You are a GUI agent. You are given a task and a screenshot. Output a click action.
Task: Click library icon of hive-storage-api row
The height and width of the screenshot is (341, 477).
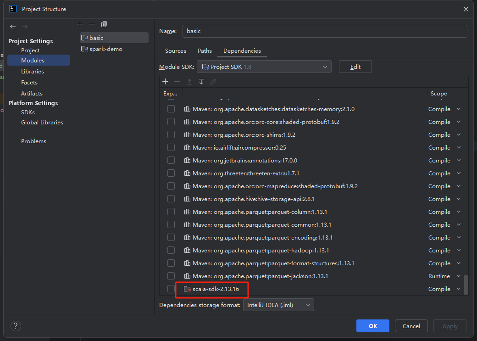pos(188,199)
